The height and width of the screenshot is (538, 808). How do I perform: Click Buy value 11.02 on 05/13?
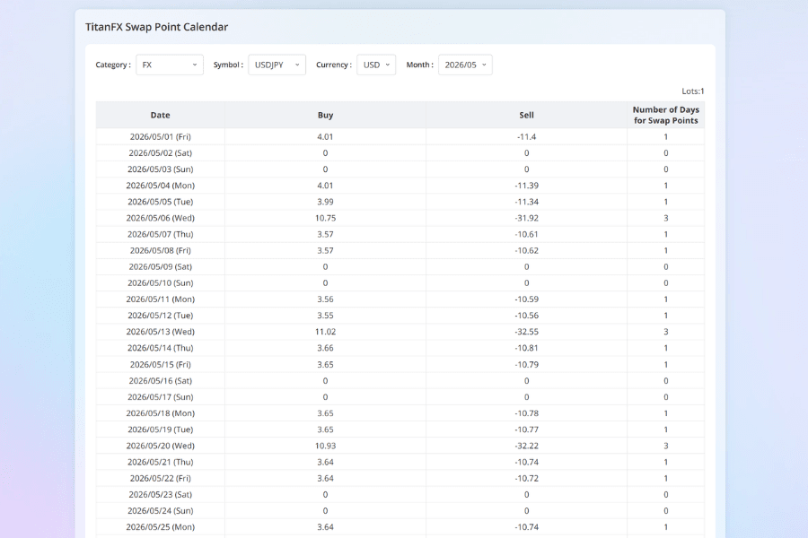click(x=325, y=332)
